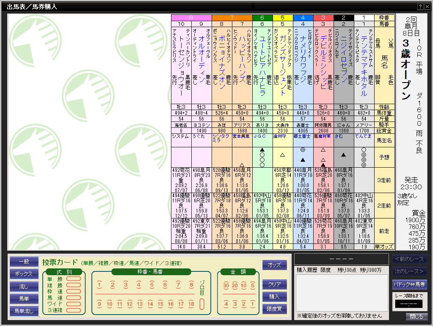The width and height of the screenshot is (433, 326).
Task: Mark the 馬連 bet type oval
Action: [x=74, y=298]
